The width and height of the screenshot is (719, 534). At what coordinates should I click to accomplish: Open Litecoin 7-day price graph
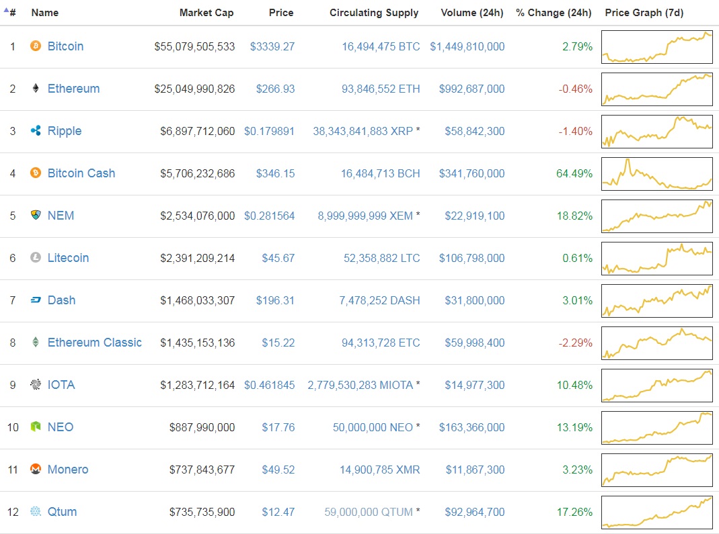656,259
